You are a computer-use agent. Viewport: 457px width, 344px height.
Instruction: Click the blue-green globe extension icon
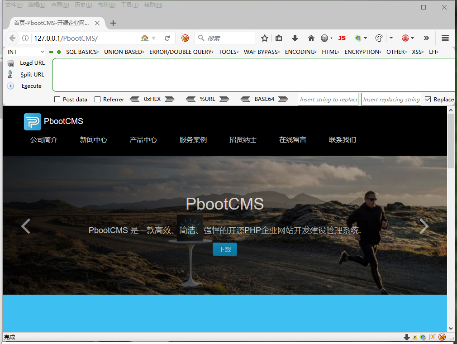(358, 38)
